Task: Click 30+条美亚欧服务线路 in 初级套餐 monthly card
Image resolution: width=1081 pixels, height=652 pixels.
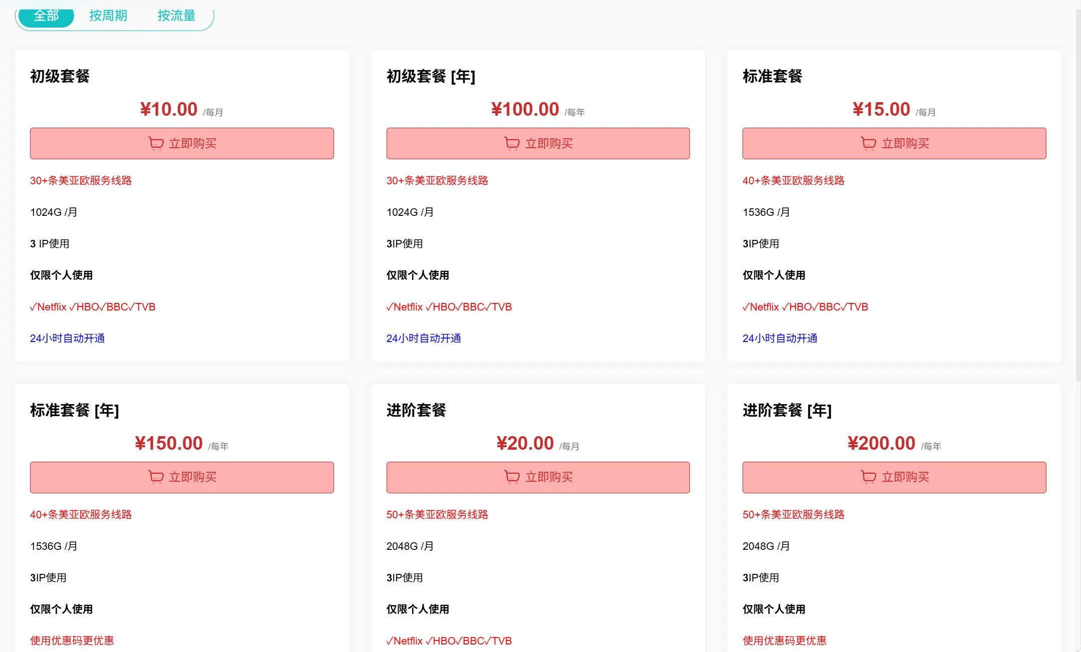Action: [x=81, y=180]
